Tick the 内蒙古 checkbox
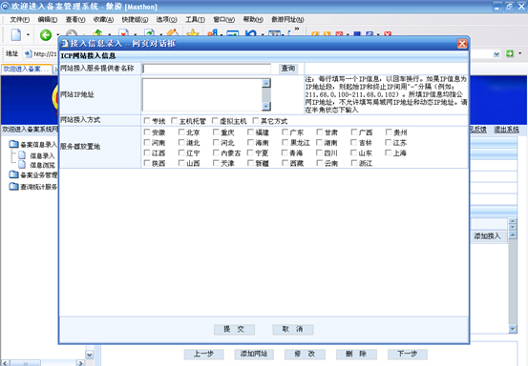Screen dimensions: 528x366 tap(216, 152)
